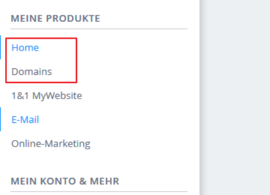Navigate to Domains from product list
Screen dimensions: 270x195
[32, 72]
